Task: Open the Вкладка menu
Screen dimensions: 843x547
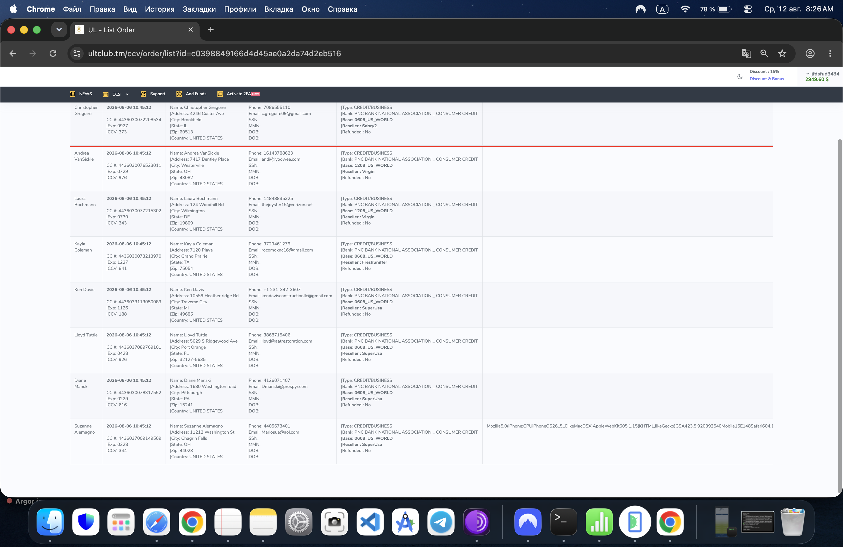Action: click(x=278, y=9)
